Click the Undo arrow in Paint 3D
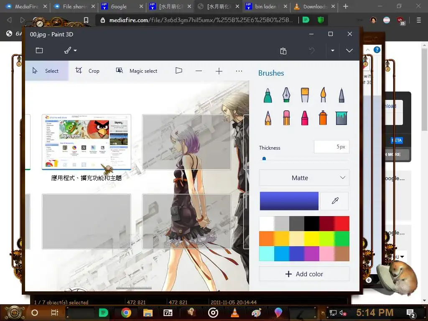The height and width of the screenshot is (321, 428). (x=311, y=51)
